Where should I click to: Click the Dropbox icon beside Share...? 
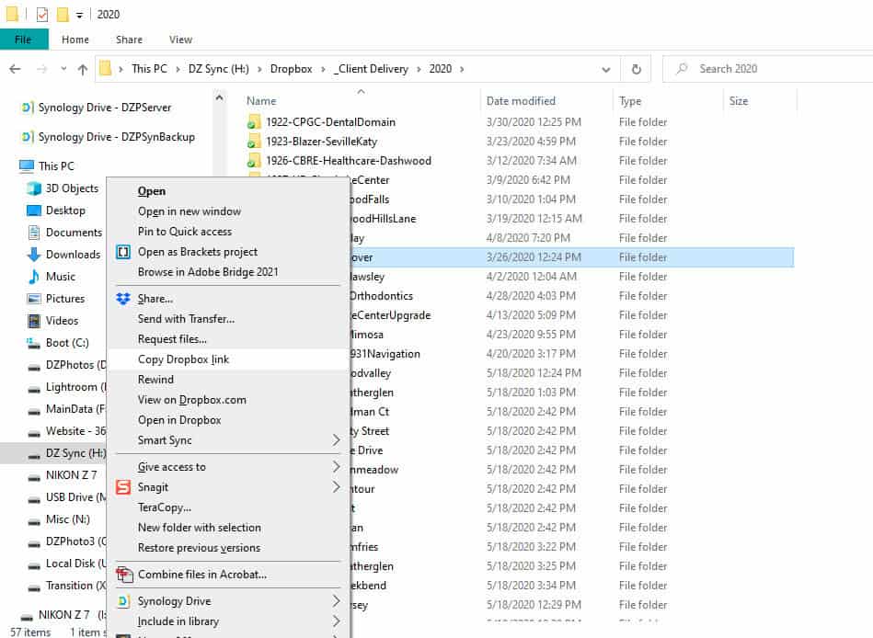123,299
